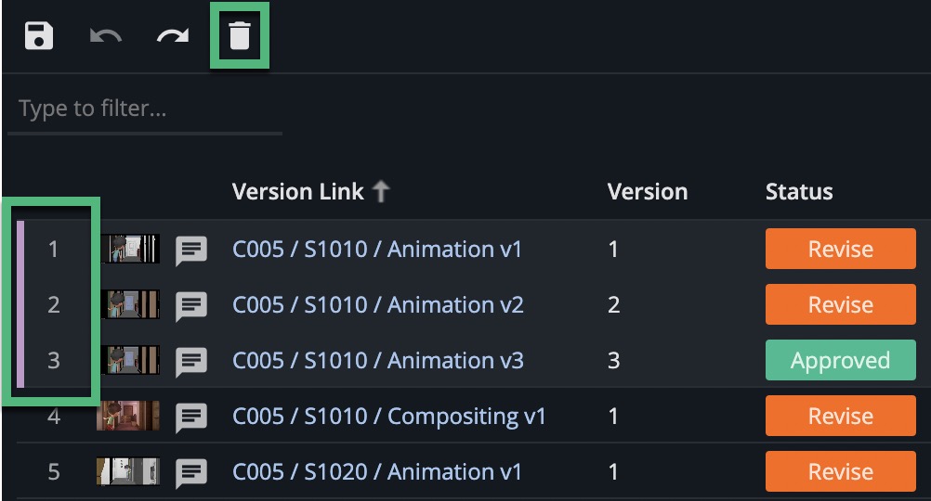Open C005 / S1010 / Animation v2 link
931x501 pixels.
[x=377, y=304]
